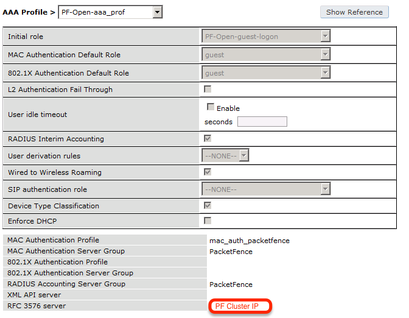Open MAC Authentication Default Role dropdown
This screenshot has height=318, width=409.
point(266,55)
